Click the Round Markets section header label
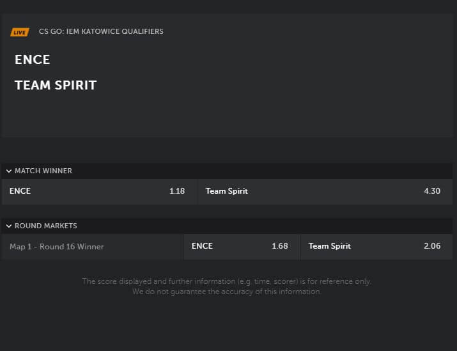The image size is (457, 351). click(x=46, y=226)
